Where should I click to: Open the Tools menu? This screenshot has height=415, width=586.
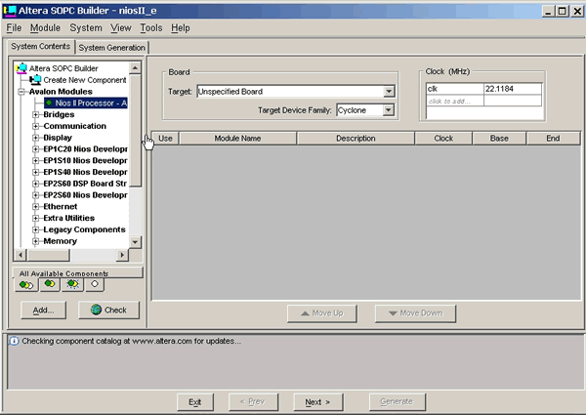151,28
